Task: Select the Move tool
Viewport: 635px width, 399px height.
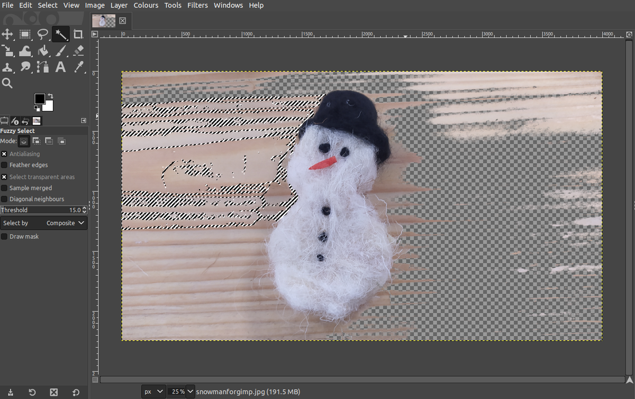Action: [7, 34]
